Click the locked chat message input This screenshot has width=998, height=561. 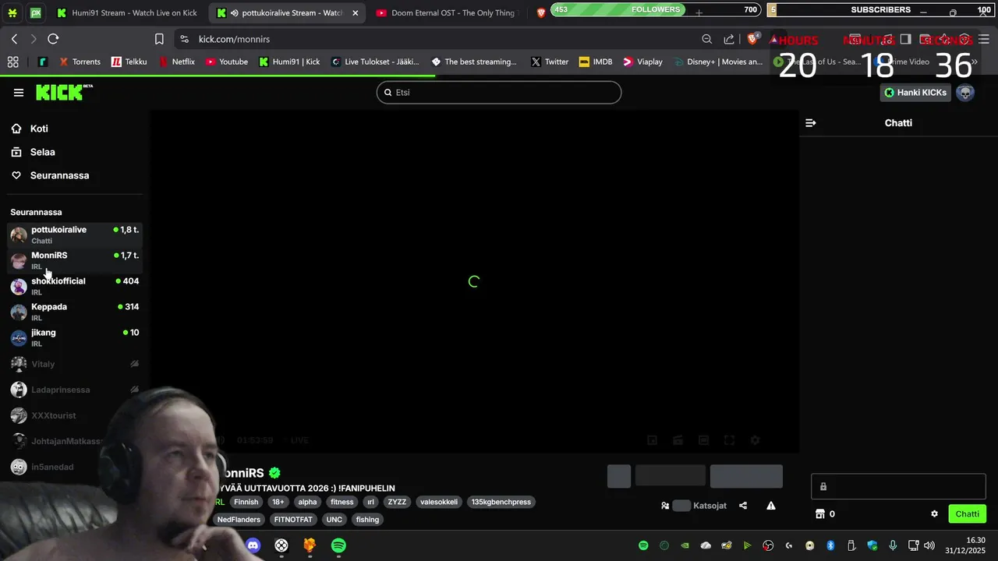click(x=898, y=486)
